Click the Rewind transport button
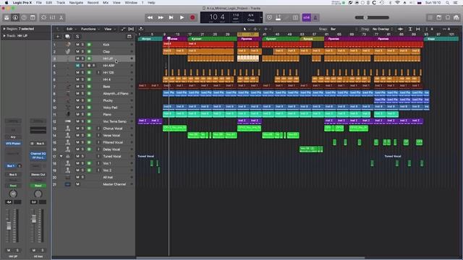463x260 pixels. click(x=150, y=17)
